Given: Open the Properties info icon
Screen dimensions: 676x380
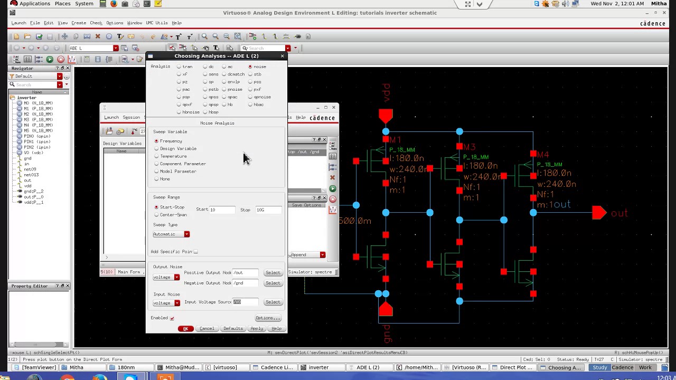Looking at the screenshot, I should 109,36.
